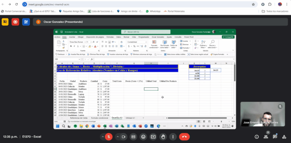
Task: Turn on closed captions
Action: [x=133, y=137]
